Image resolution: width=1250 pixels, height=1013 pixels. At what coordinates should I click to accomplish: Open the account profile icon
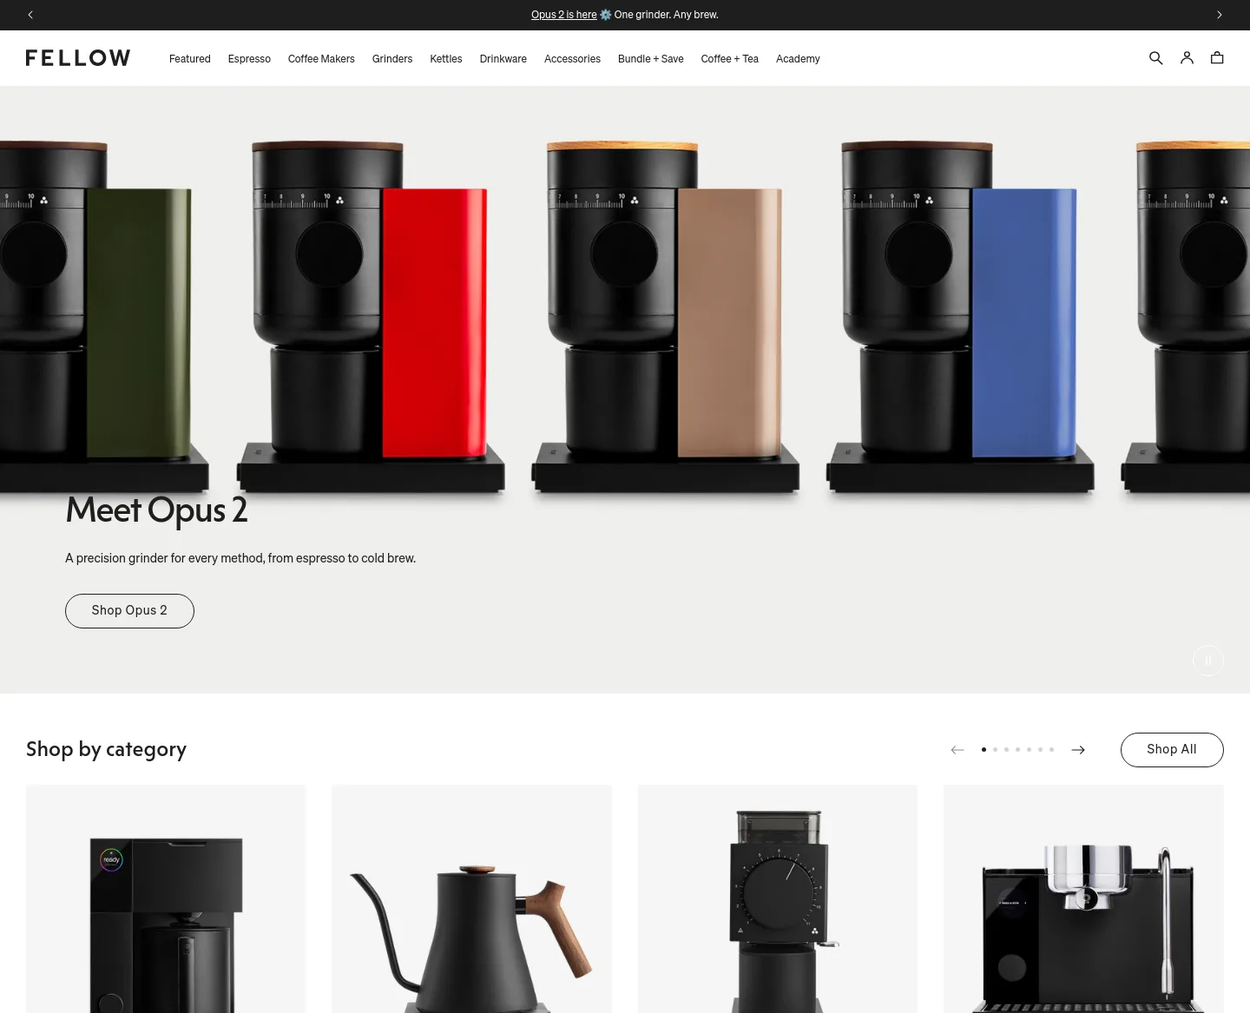pos(1187,58)
